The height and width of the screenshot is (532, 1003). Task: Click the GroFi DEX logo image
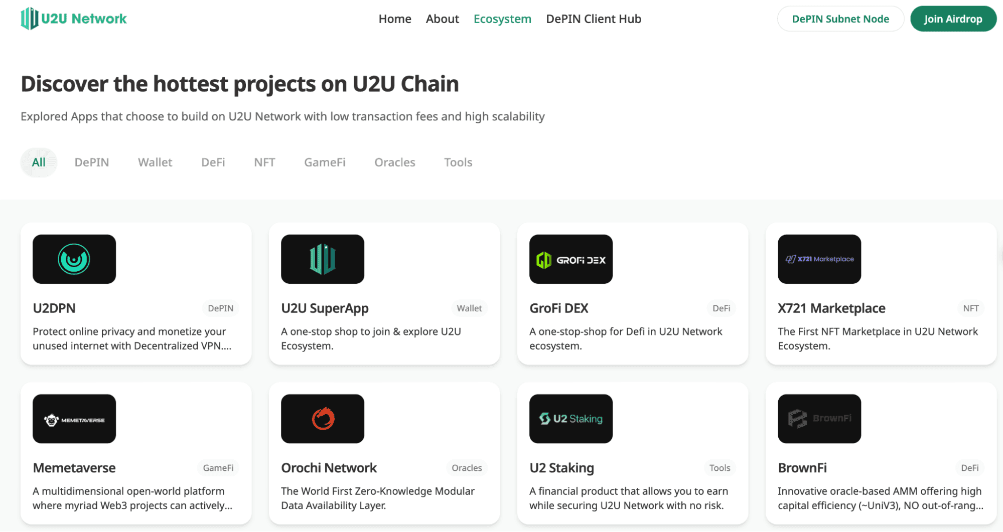[x=571, y=259]
